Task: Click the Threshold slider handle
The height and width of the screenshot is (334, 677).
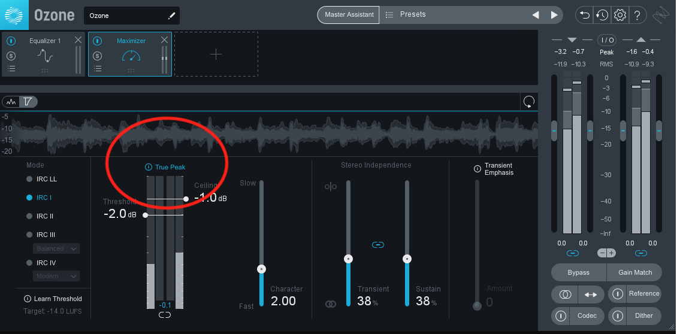Action: pyautogui.click(x=146, y=215)
